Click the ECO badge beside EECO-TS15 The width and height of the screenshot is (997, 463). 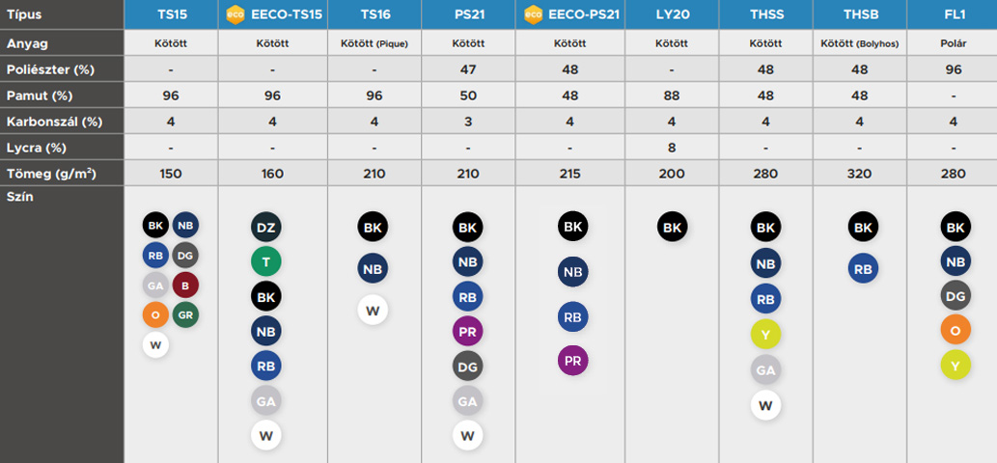[x=234, y=14]
